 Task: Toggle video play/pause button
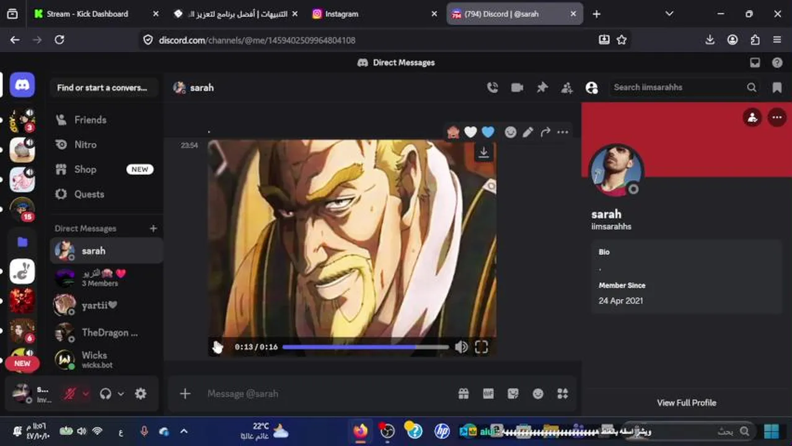coord(218,347)
